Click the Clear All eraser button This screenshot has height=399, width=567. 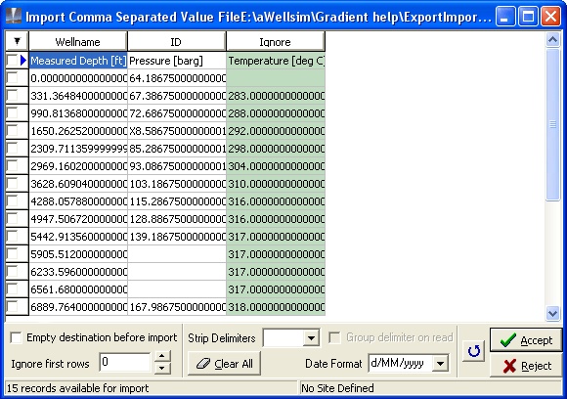click(224, 363)
